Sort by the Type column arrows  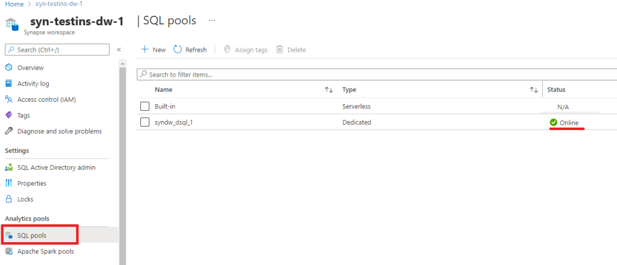pos(533,90)
